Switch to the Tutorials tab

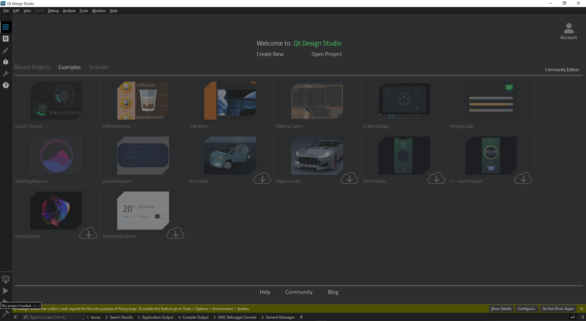[x=98, y=67]
